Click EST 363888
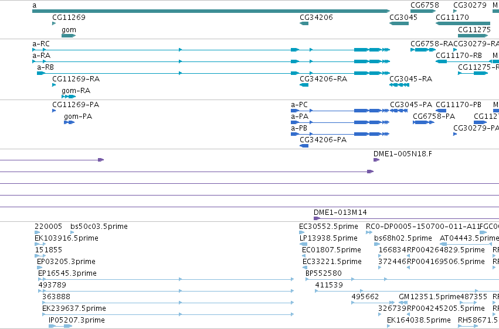Image resolution: width=499 pixels, height=329 pixels. click(x=168, y=303)
